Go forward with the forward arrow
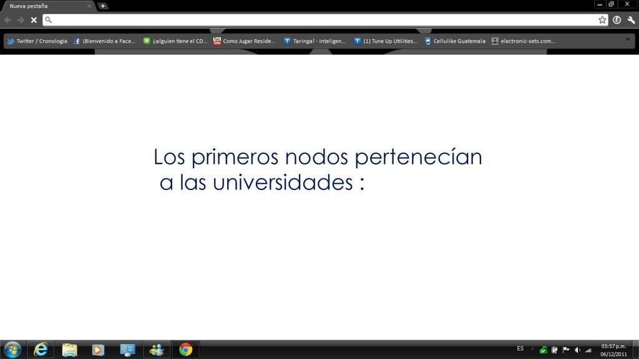This screenshot has width=639, height=359. coord(21,19)
